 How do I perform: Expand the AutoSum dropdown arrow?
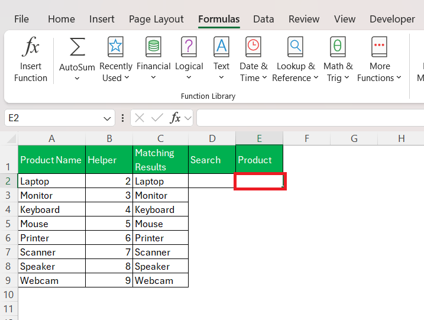(77, 79)
